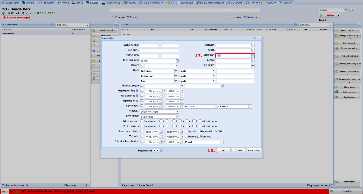Confirm the filter with Ok button
This screenshot has width=363, height=194.
[223, 150]
